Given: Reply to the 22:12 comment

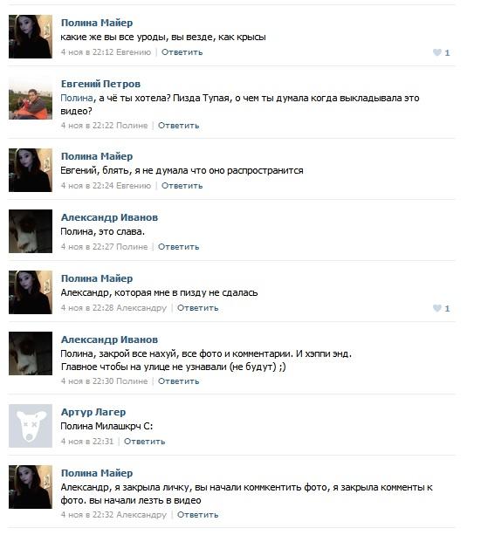Looking at the screenshot, I should (182, 52).
